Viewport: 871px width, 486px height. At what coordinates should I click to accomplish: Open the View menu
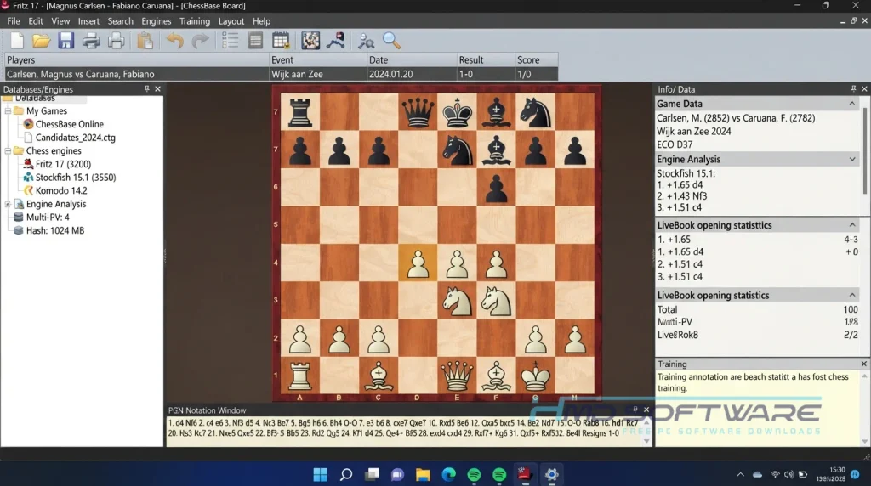click(60, 21)
